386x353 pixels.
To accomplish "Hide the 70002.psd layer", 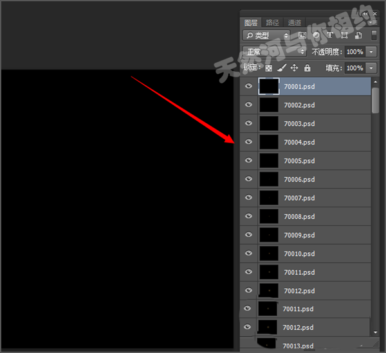I will coord(248,105).
